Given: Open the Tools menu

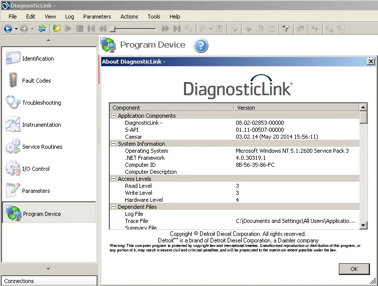Looking at the screenshot, I should click(154, 17).
